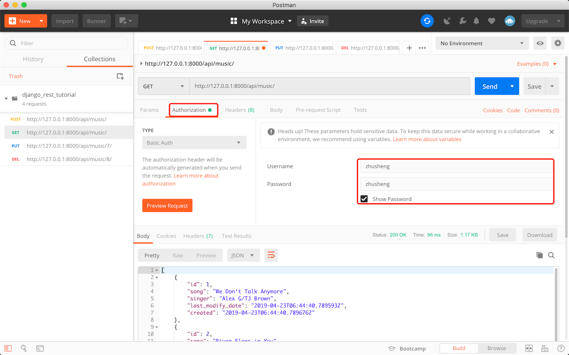Open the Examples (0) dropdown
This screenshot has width=569, height=355.
[537, 64]
